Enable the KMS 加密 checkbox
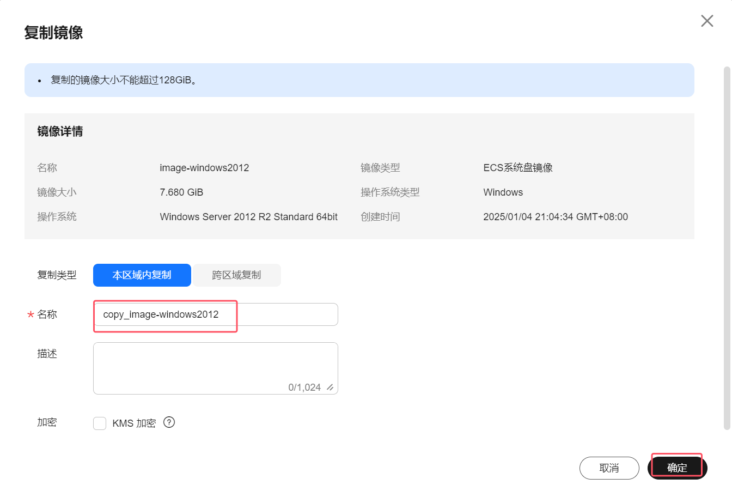 100,423
